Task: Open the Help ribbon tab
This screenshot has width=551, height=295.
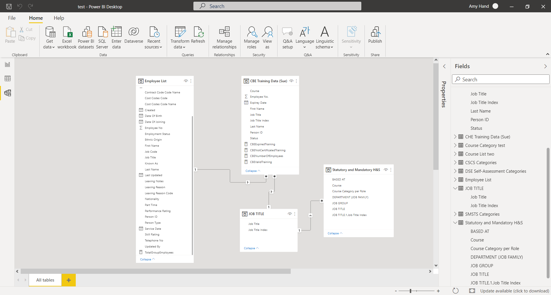Action: [x=59, y=18]
